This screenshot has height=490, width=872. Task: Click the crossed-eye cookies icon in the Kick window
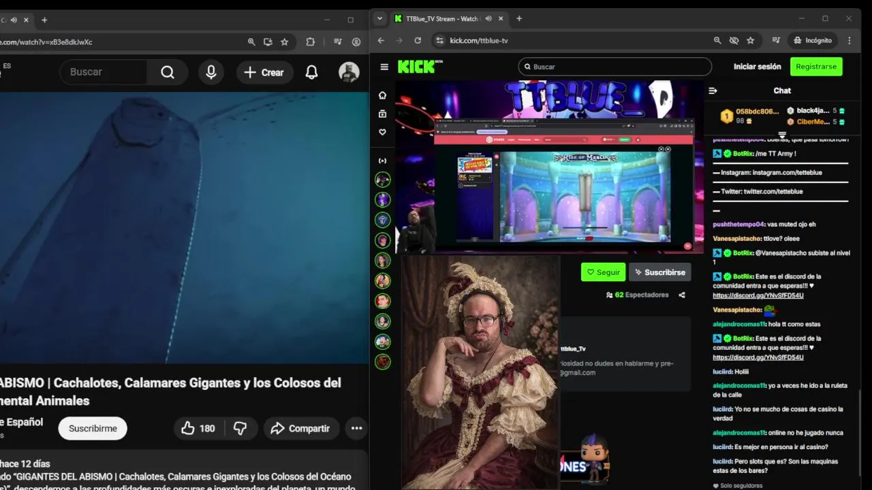pyautogui.click(x=734, y=40)
